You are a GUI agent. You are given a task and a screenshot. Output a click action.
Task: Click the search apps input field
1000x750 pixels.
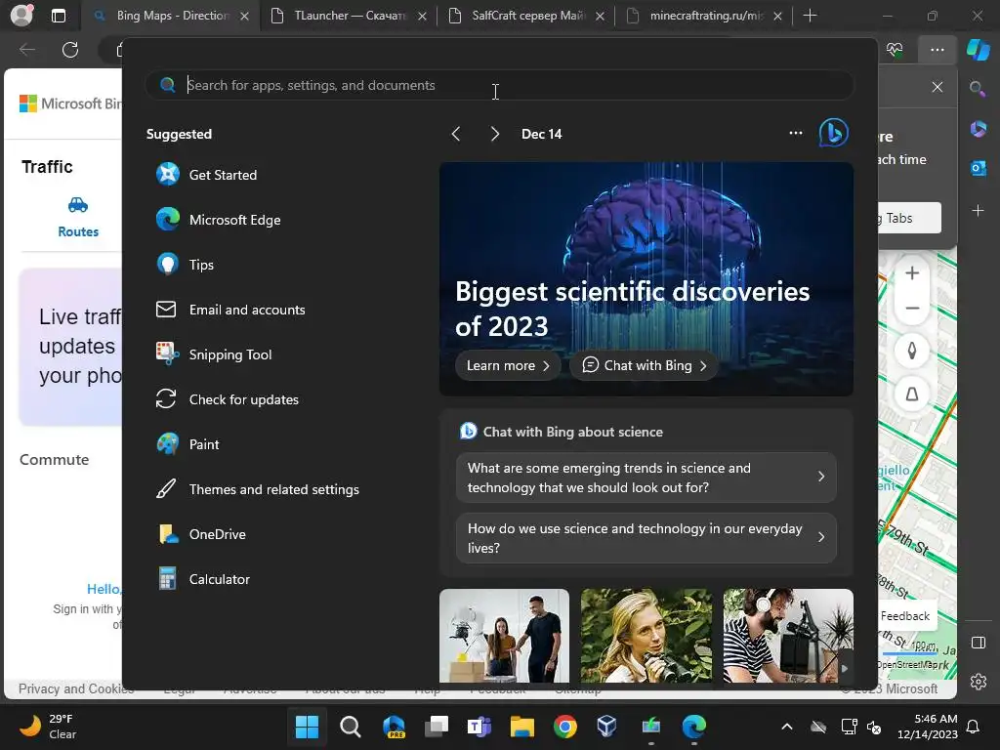point(499,85)
